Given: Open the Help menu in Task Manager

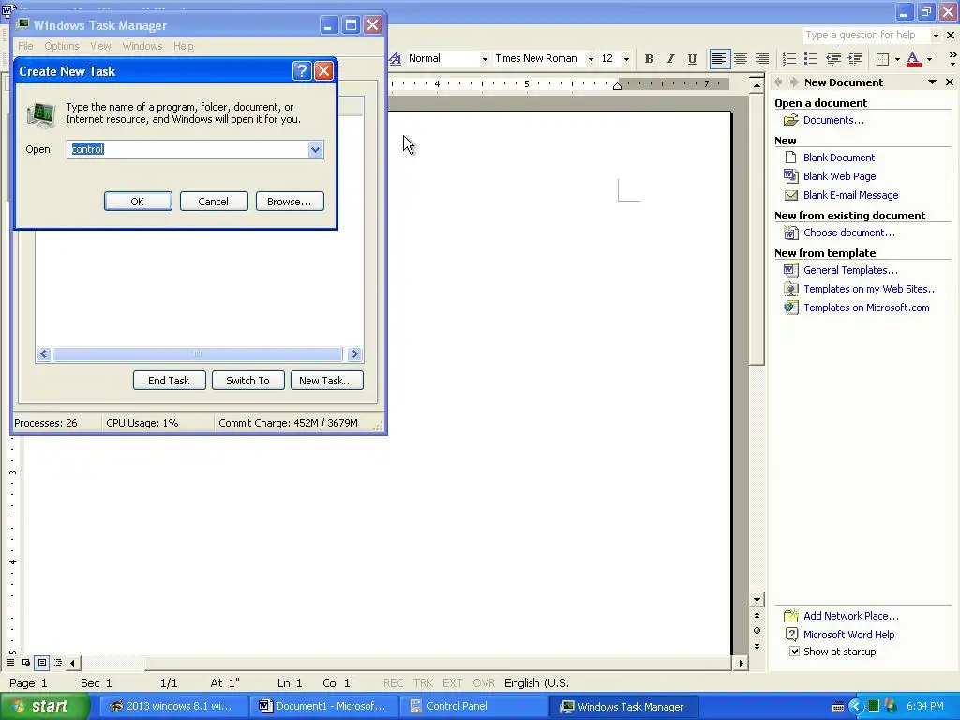Looking at the screenshot, I should [183, 46].
